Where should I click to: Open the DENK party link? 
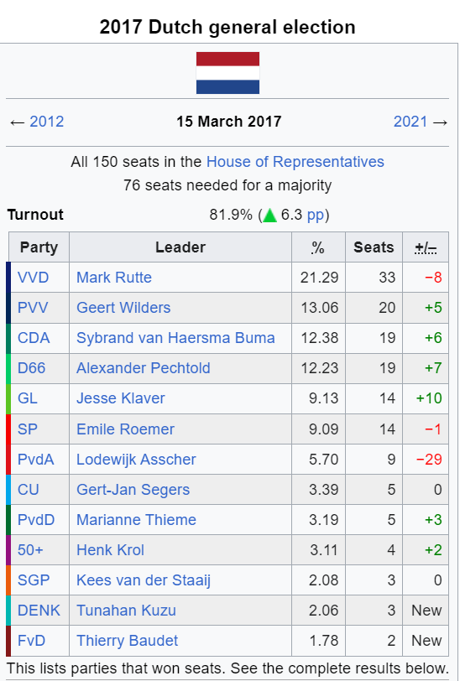pos(39,611)
